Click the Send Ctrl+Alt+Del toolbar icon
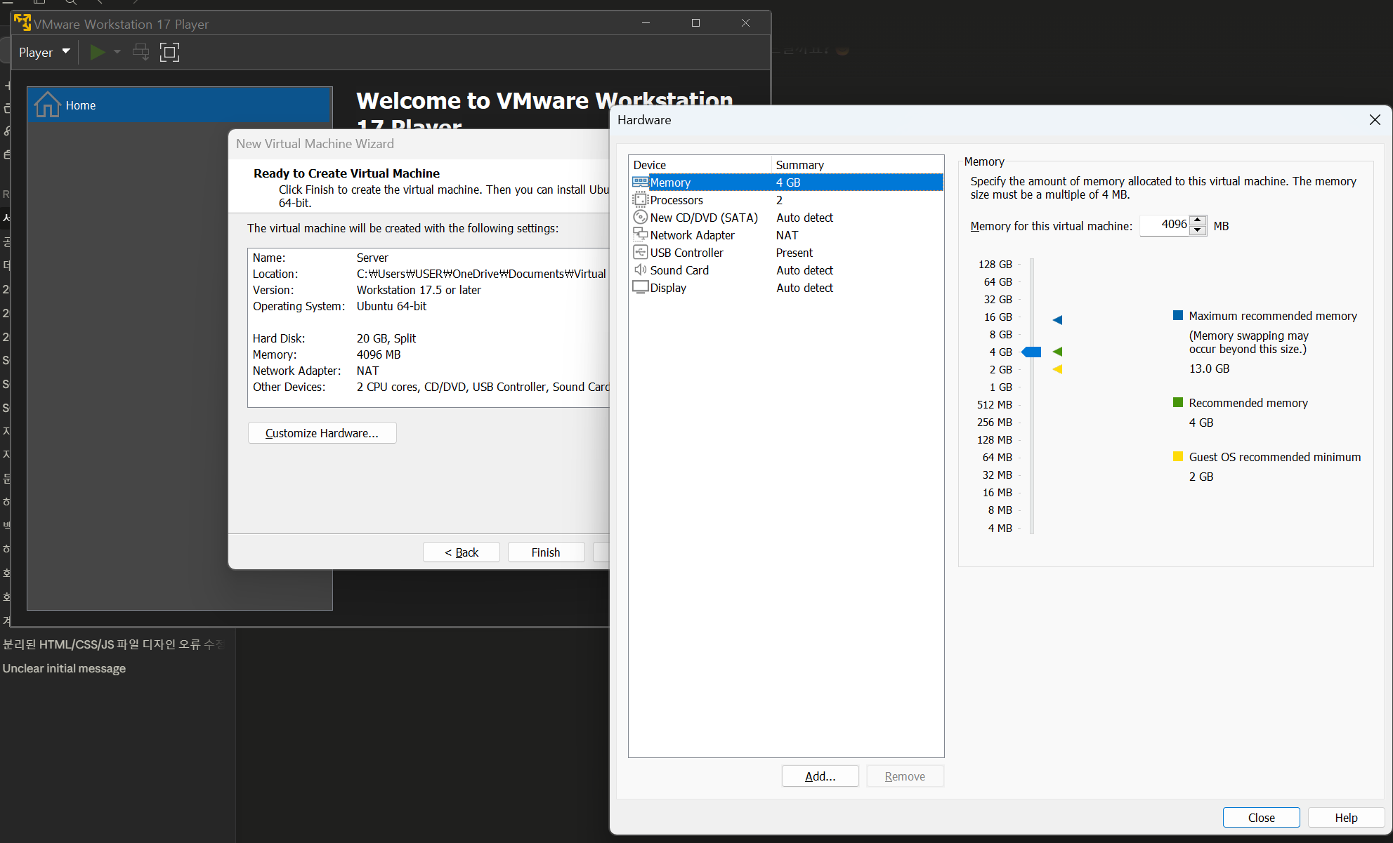The image size is (1393, 843). tap(141, 52)
